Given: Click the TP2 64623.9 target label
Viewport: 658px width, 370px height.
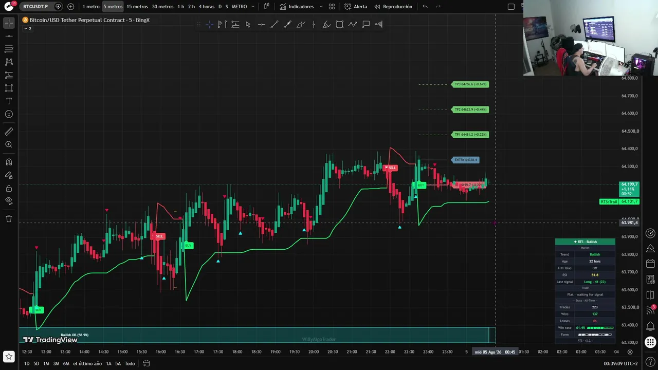Looking at the screenshot, I should [x=470, y=109].
